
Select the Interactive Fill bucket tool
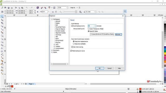(x=2, y=70)
